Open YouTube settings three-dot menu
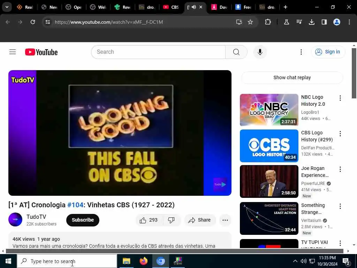Screen dimensions: 357x268 (301, 52)
